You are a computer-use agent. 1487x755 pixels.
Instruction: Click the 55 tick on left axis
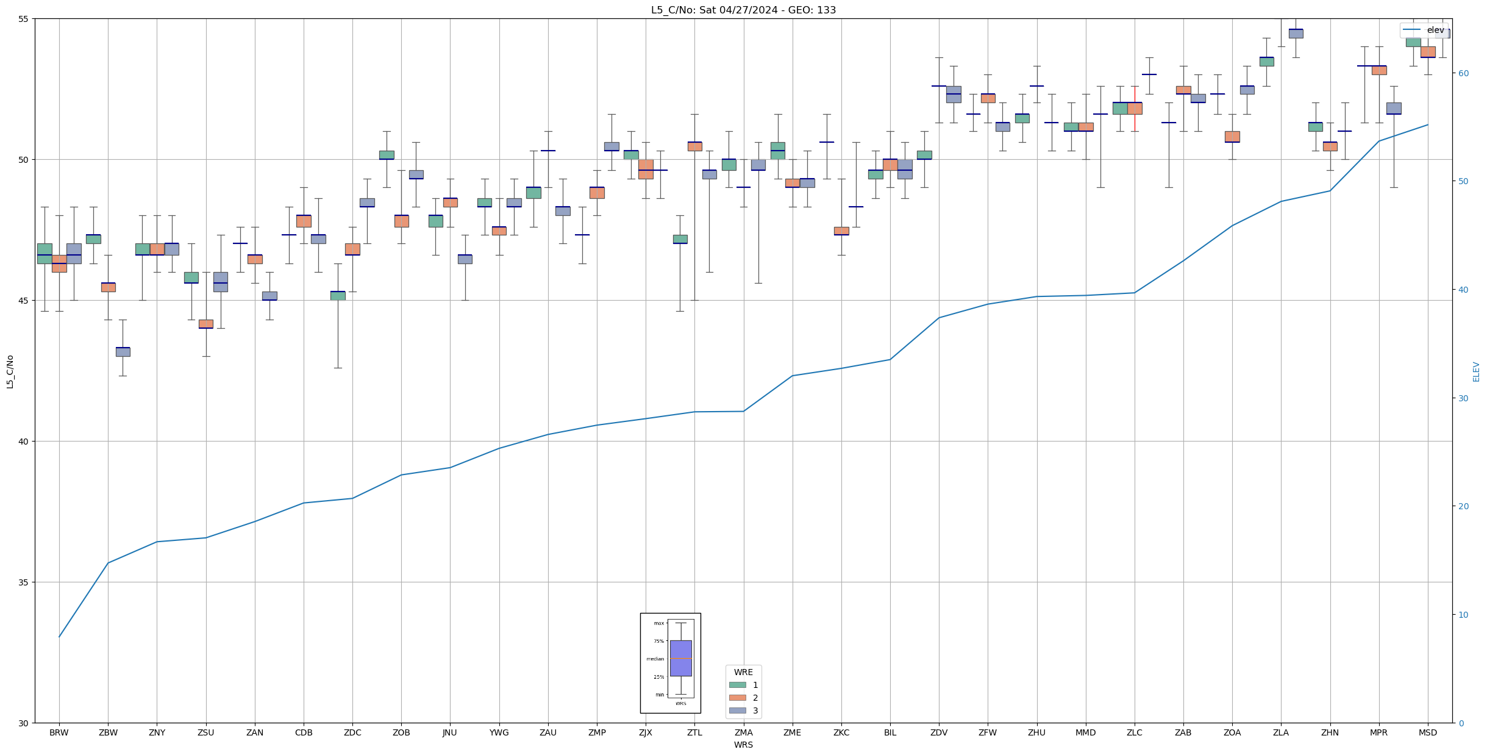[24, 19]
